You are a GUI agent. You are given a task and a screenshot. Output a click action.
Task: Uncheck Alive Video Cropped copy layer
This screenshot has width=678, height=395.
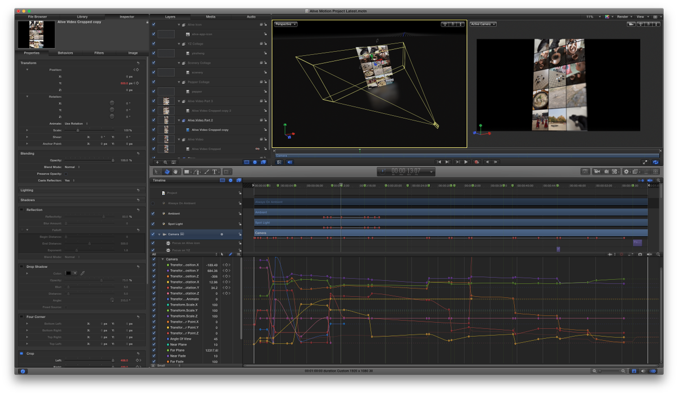point(154,130)
